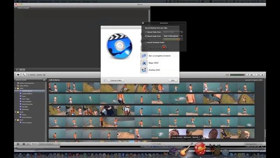Collapse the 2008 events folder
Viewport: 280px width, 158px height.
[x=16, y=112]
